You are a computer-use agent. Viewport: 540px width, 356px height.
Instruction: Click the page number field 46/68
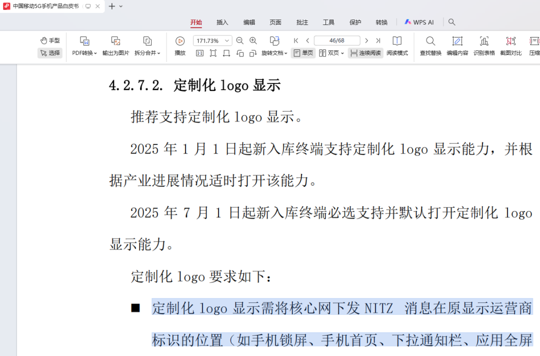point(337,40)
